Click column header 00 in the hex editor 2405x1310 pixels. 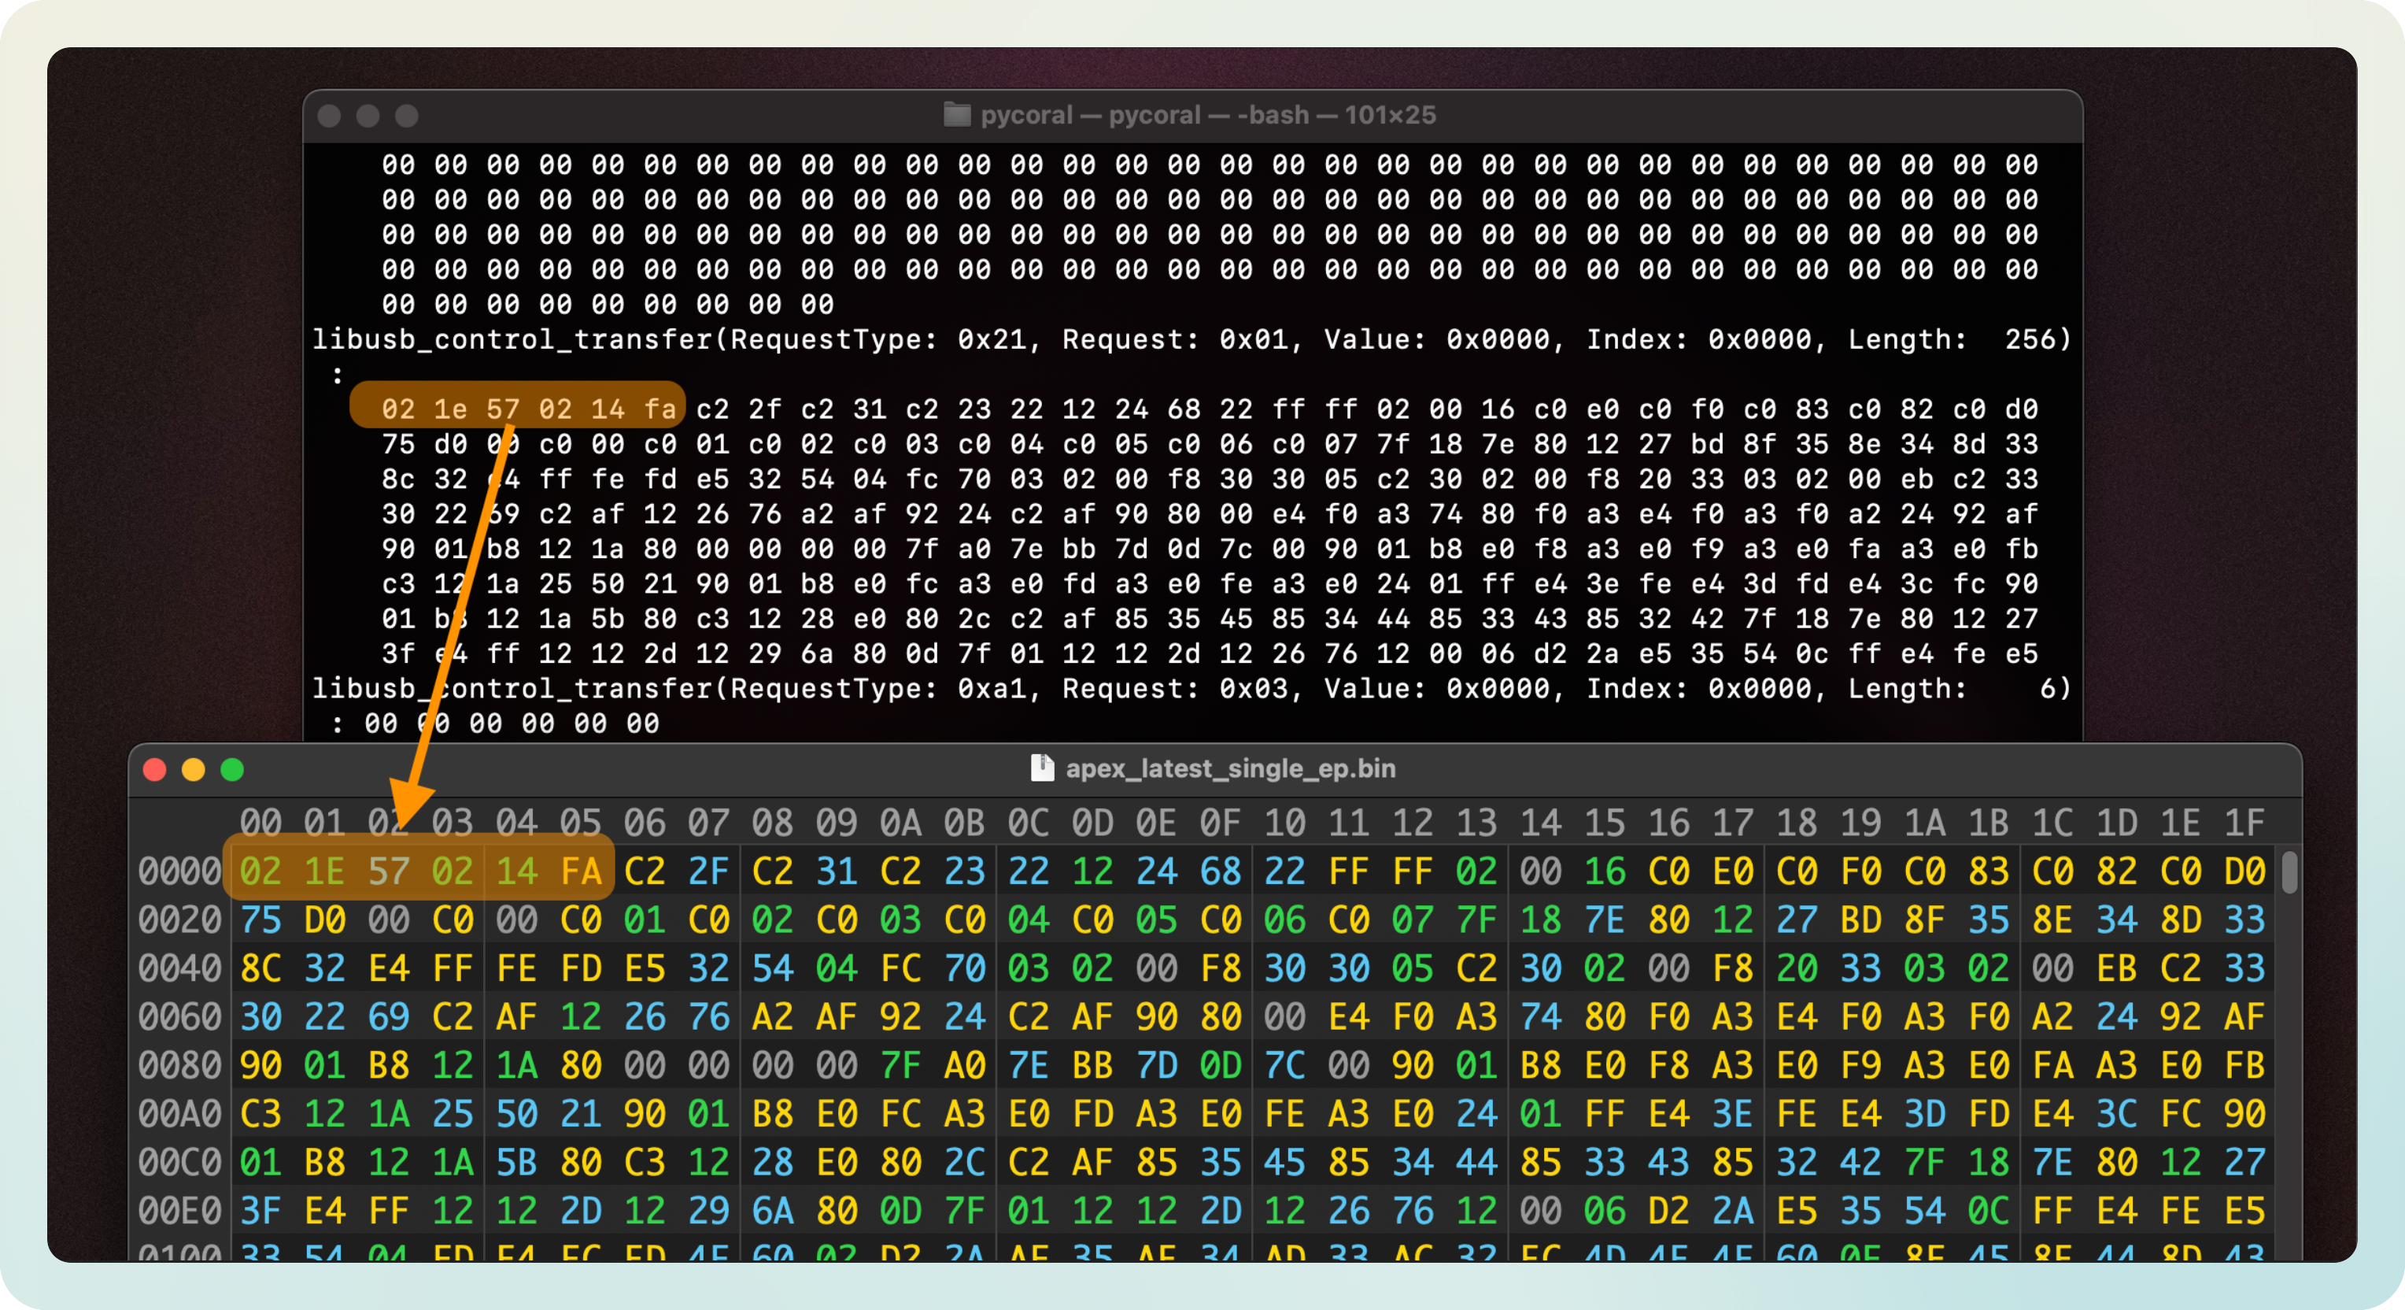pos(261,822)
